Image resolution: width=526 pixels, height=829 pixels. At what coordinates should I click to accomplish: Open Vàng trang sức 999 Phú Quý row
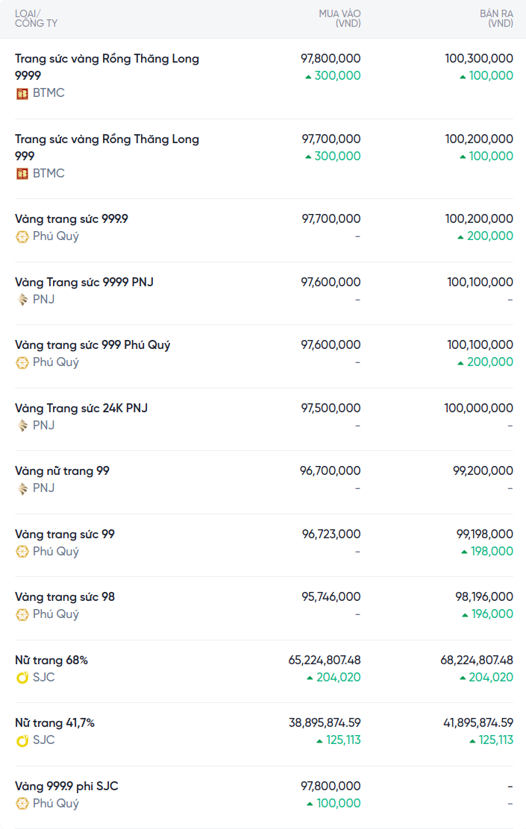point(93,345)
